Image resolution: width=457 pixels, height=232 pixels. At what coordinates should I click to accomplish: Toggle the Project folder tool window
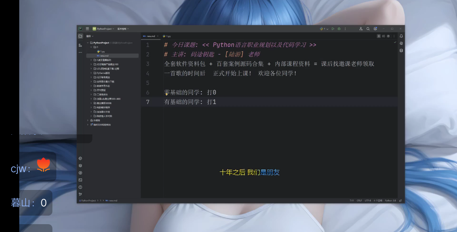pos(80,36)
